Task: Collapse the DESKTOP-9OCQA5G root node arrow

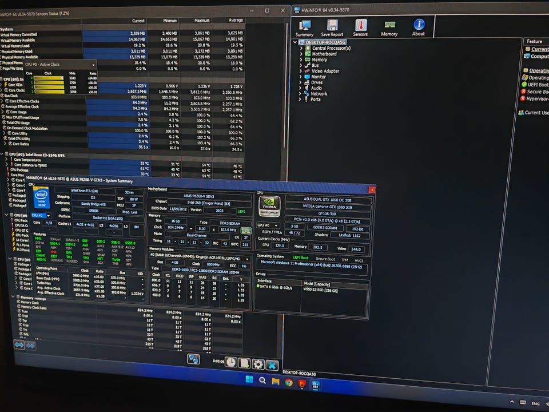Action: [295, 42]
